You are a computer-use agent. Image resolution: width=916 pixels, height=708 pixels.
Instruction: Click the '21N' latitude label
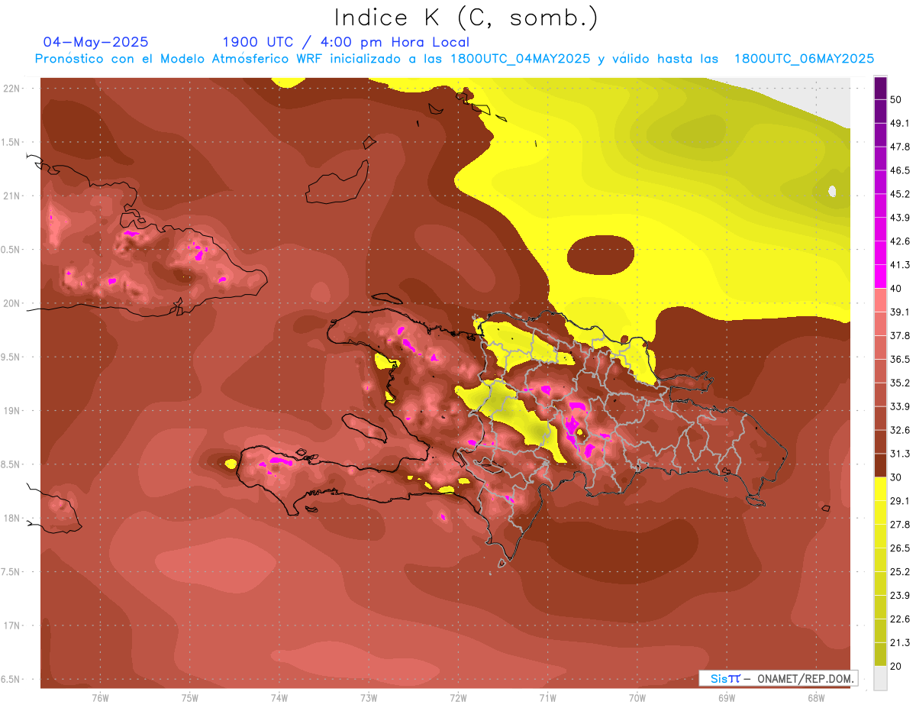[x=12, y=196]
